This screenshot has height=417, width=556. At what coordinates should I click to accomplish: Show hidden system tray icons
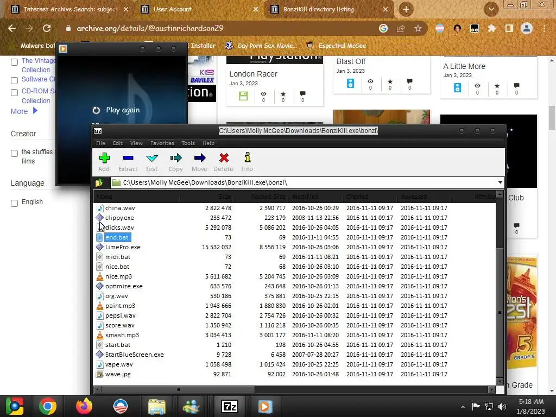pos(463,407)
